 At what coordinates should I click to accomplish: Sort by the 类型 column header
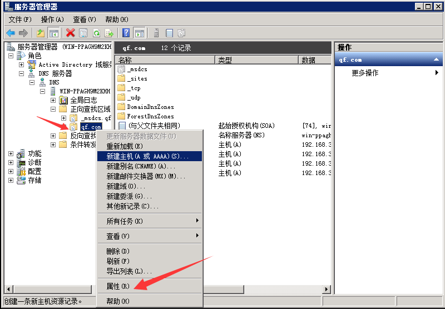pyautogui.click(x=257, y=60)
